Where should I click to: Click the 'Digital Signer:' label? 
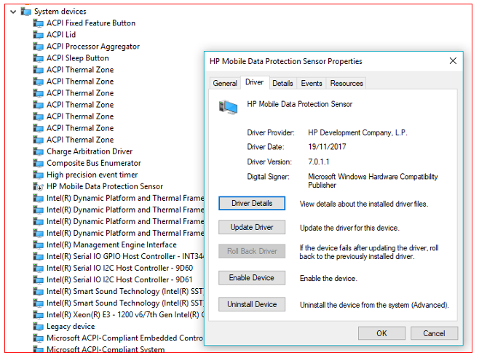coord(268,177)
